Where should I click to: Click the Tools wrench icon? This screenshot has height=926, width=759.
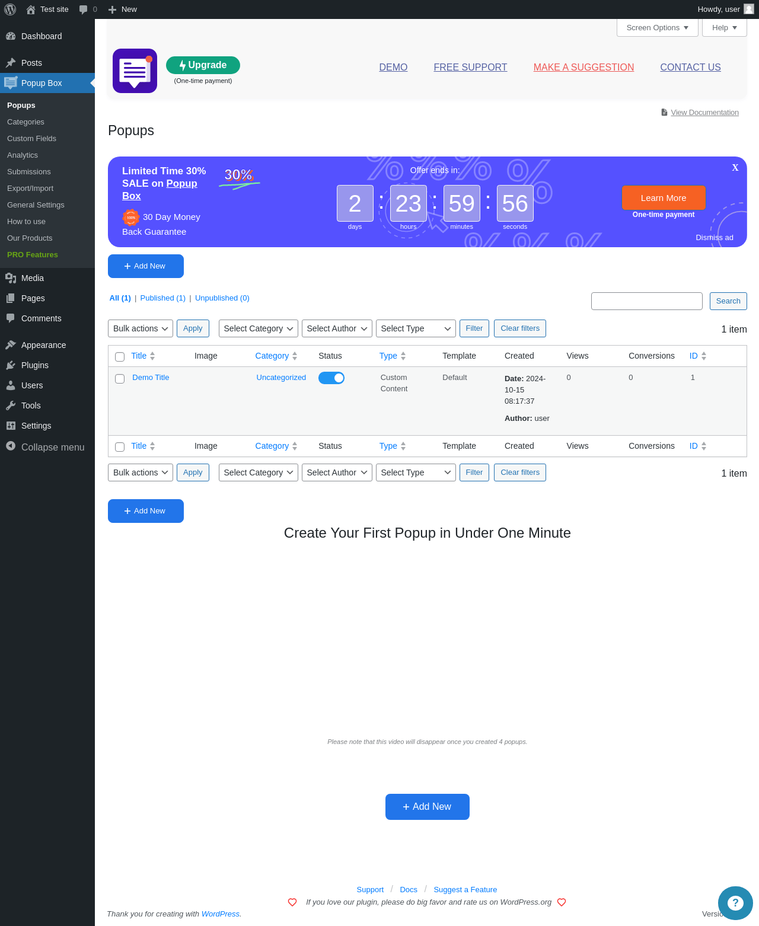point(11,405)
